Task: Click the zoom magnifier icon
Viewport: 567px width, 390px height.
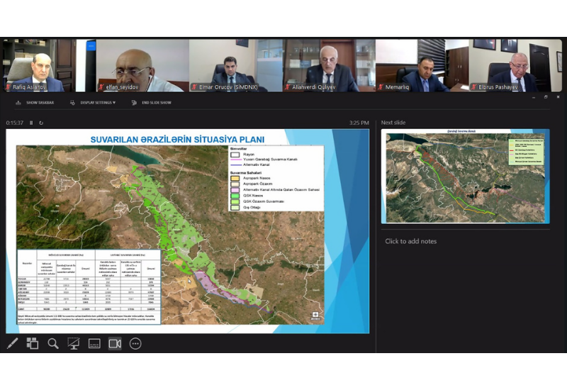Action: coord(53,344)
